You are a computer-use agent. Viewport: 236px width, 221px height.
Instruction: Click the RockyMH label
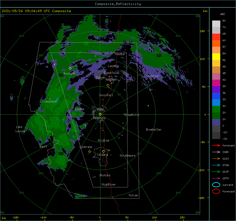69,74
